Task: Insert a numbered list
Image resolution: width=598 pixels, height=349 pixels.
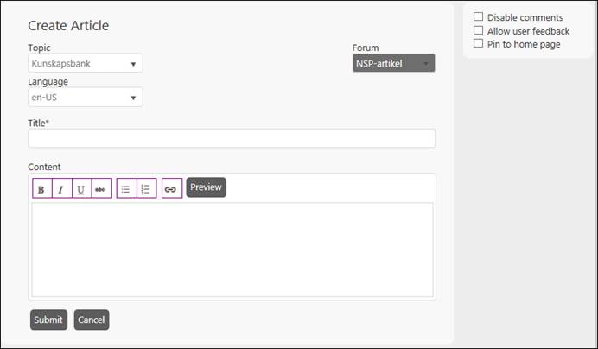Action: [146, 189]
